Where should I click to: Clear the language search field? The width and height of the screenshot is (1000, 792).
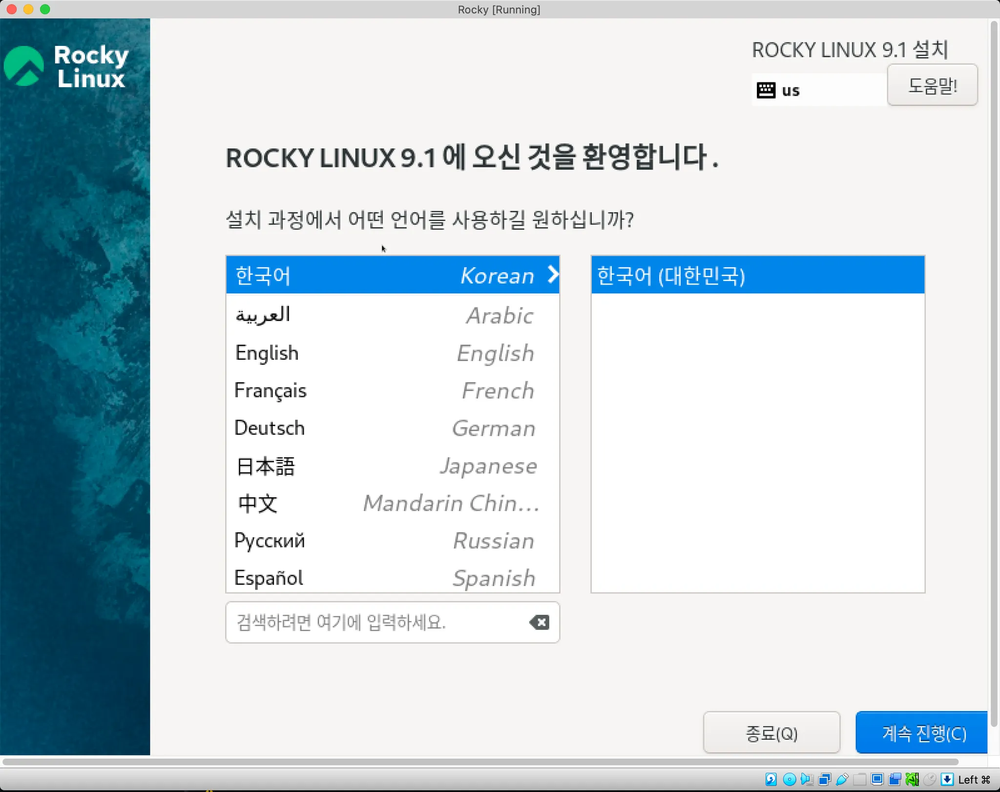click(539, 622)
